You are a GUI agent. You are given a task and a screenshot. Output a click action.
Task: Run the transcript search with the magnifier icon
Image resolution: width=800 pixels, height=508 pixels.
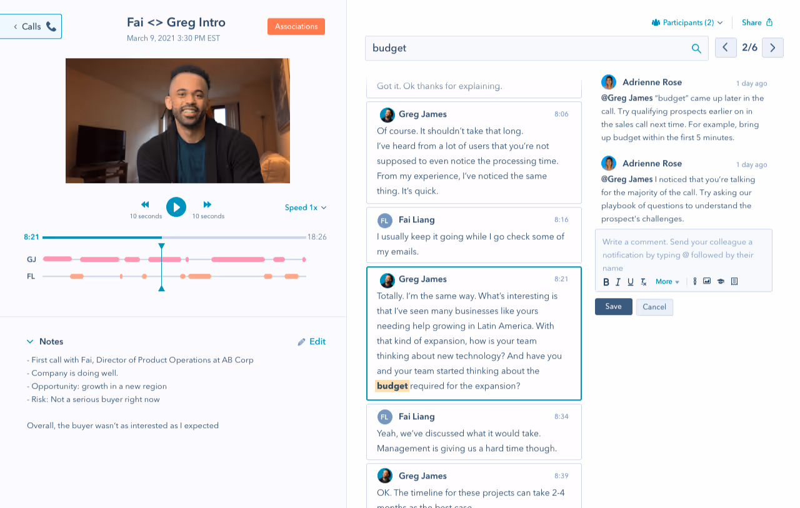[696, 48]
